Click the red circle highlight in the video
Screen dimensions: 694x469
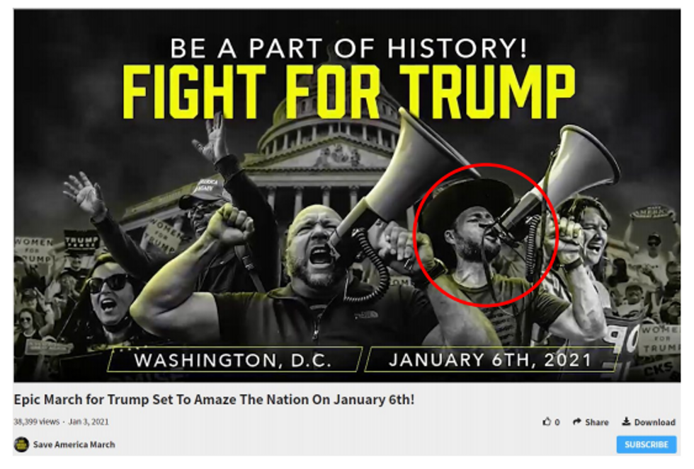click(x=486, y=235)
